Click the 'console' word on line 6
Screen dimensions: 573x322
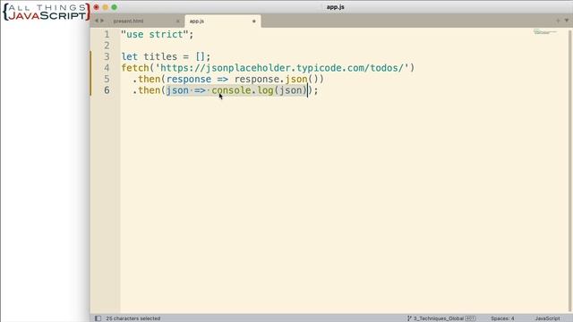point(231,90)
